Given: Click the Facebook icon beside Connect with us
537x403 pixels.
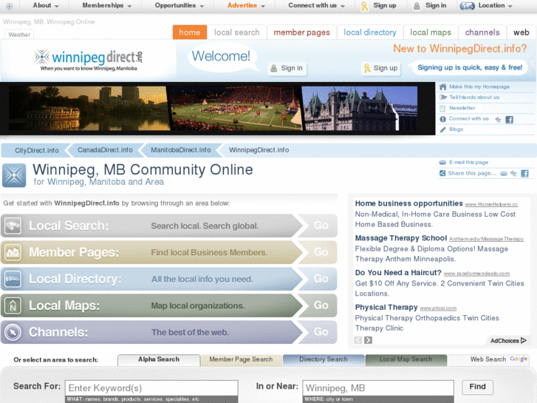Looking at the screenshot, I should [x=509, y=119].
